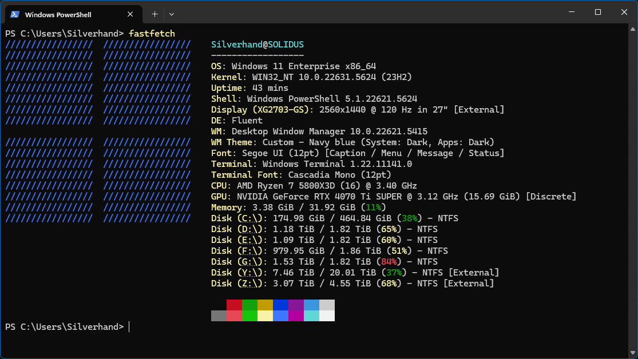
Task: Click the OS: Windows 11 Enterprise line
Action: click(x=294, y=66)
